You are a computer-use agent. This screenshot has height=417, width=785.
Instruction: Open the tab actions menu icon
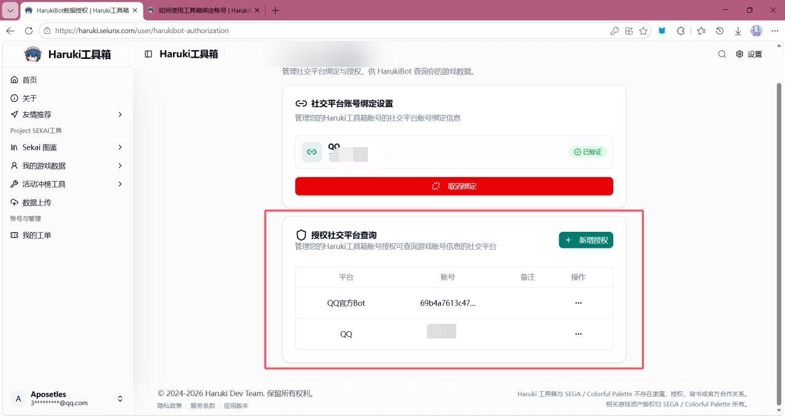(10, 10)
